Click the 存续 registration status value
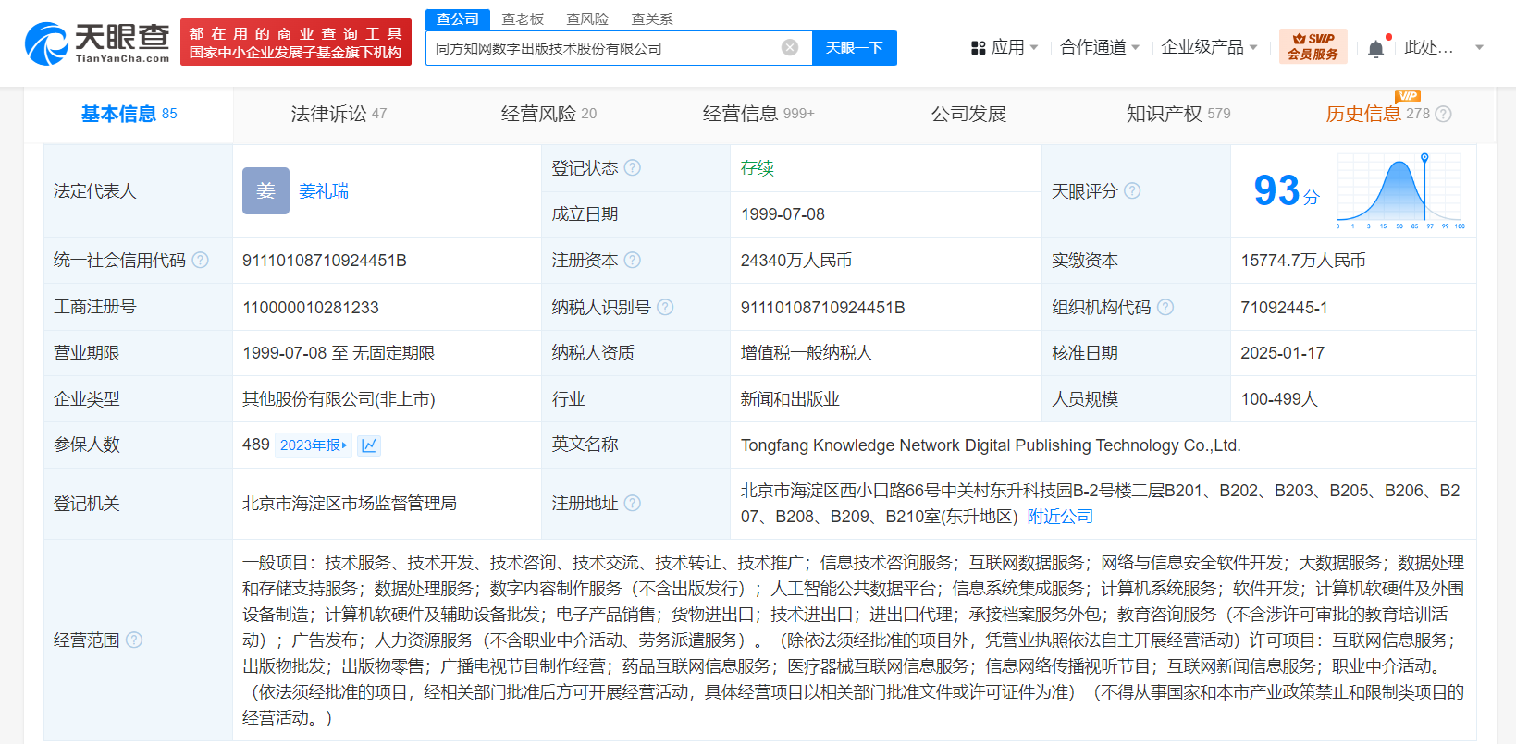1516x744 pixels. click(758, 168)
